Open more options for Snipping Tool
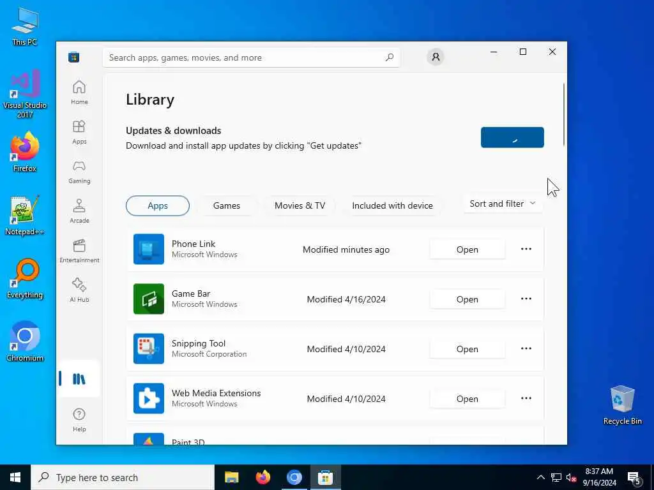This screenshot has width=654, height=490. click(526, 348)
